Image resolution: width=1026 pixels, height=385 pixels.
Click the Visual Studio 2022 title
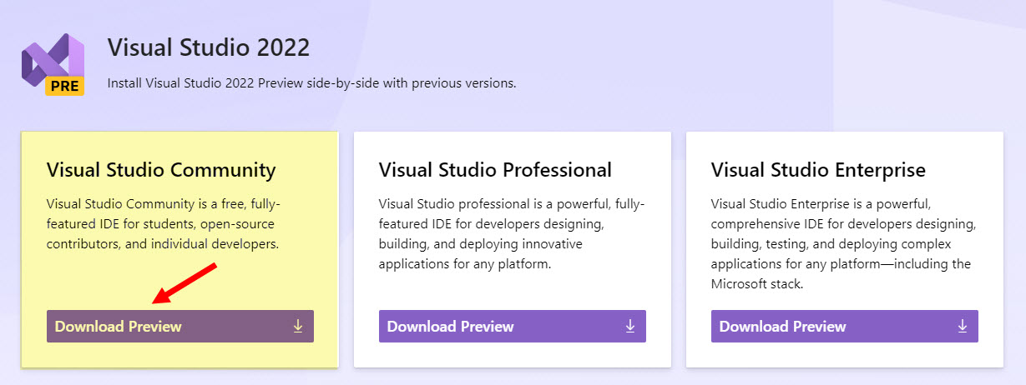pos(209,47)
